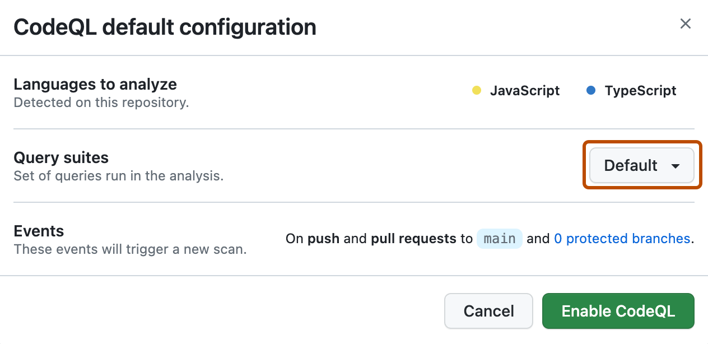Click the bold 'push' text

(323, 239)
